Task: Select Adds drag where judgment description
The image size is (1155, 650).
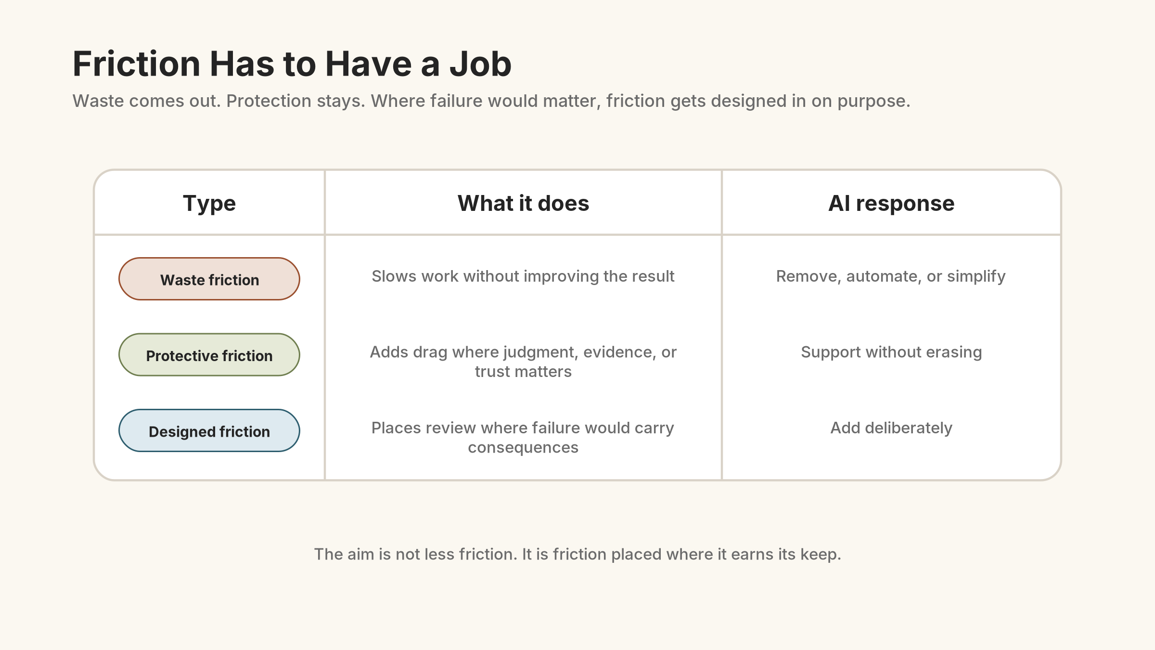Action: [523, 362]
